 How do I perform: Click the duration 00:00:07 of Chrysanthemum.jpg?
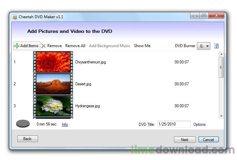coord(182,62)
